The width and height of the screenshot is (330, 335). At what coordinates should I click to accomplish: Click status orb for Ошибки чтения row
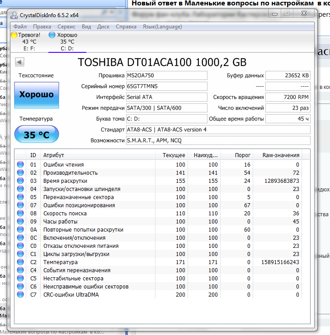coord(20,165)
